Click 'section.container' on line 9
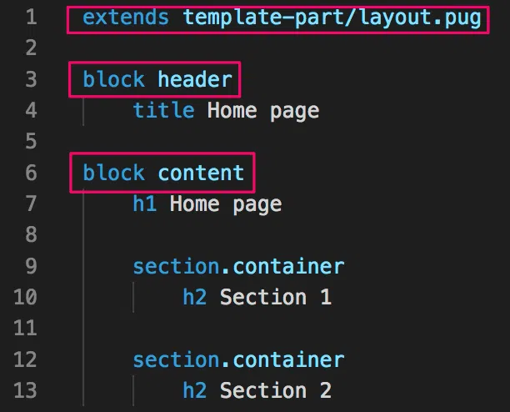The width and height of the screenshot is (510, 412). click(238, 266)
